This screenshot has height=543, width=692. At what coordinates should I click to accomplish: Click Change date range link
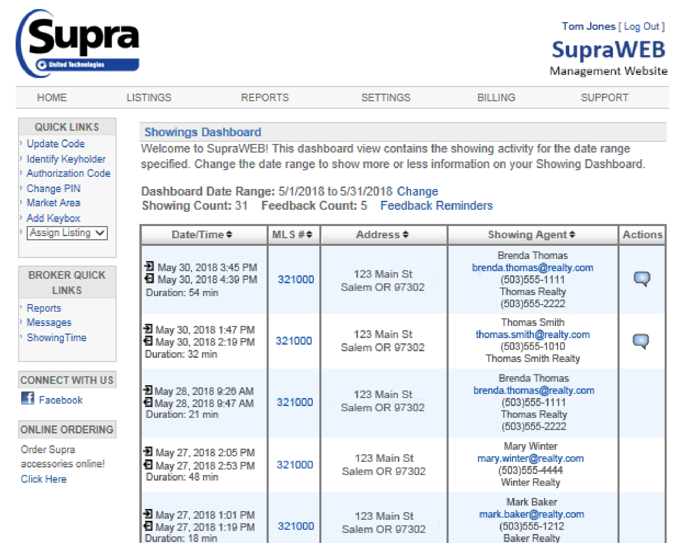(x=417, y=191)
